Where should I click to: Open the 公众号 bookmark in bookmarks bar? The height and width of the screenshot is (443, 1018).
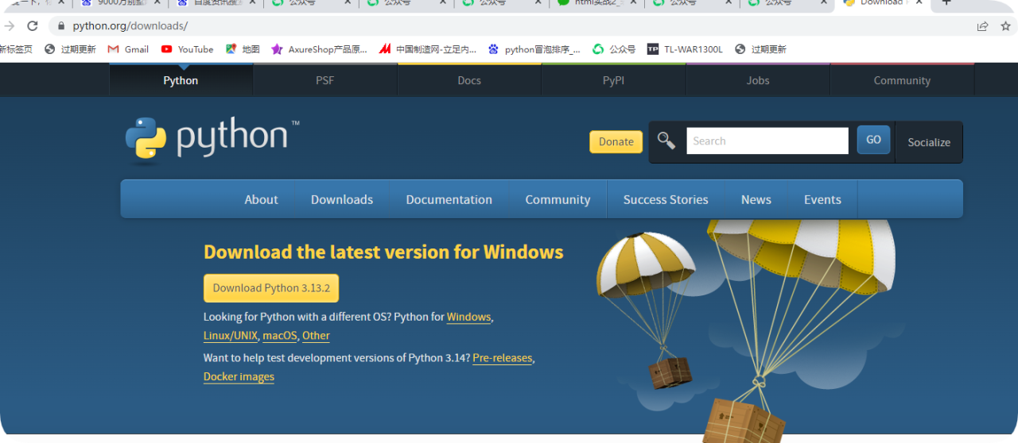coord(614,49)
